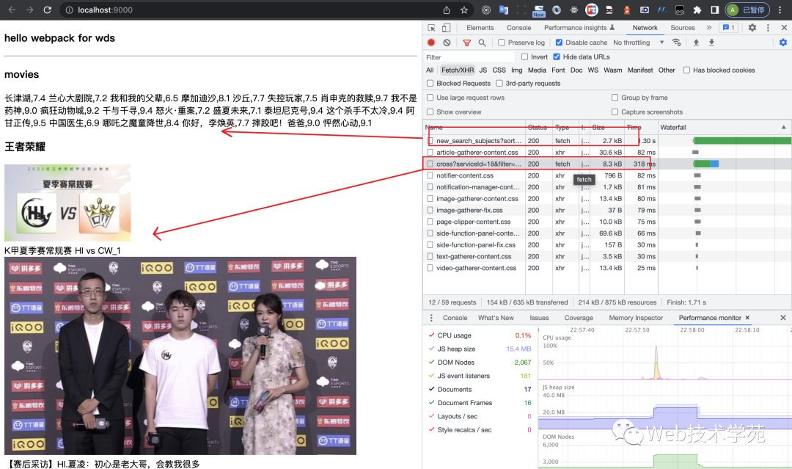Close the Performance monitor tab
Image resolution: width=792 pixels, height=469 pixels.
(747, 318)
